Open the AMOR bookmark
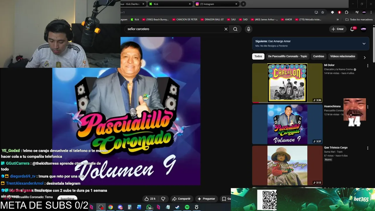 point(286,20)
